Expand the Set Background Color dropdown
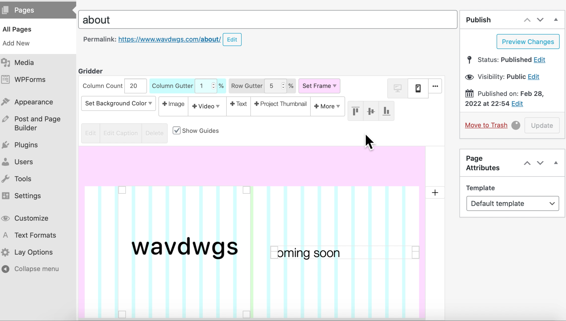The width and height of the screenshot is (566, 321). [118, 103]
